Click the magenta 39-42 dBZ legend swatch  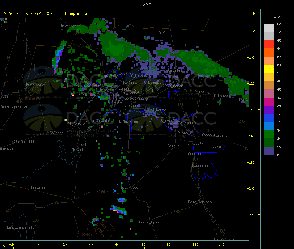269,101
